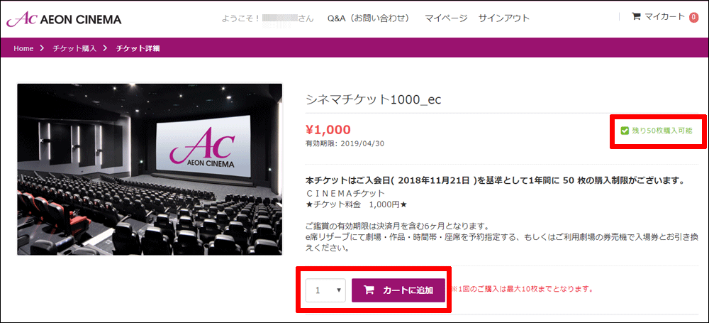This screenshot has height=323, width=709.
Task: Select the シネマチケット1000_ec title
Action: tap(374, 99)
